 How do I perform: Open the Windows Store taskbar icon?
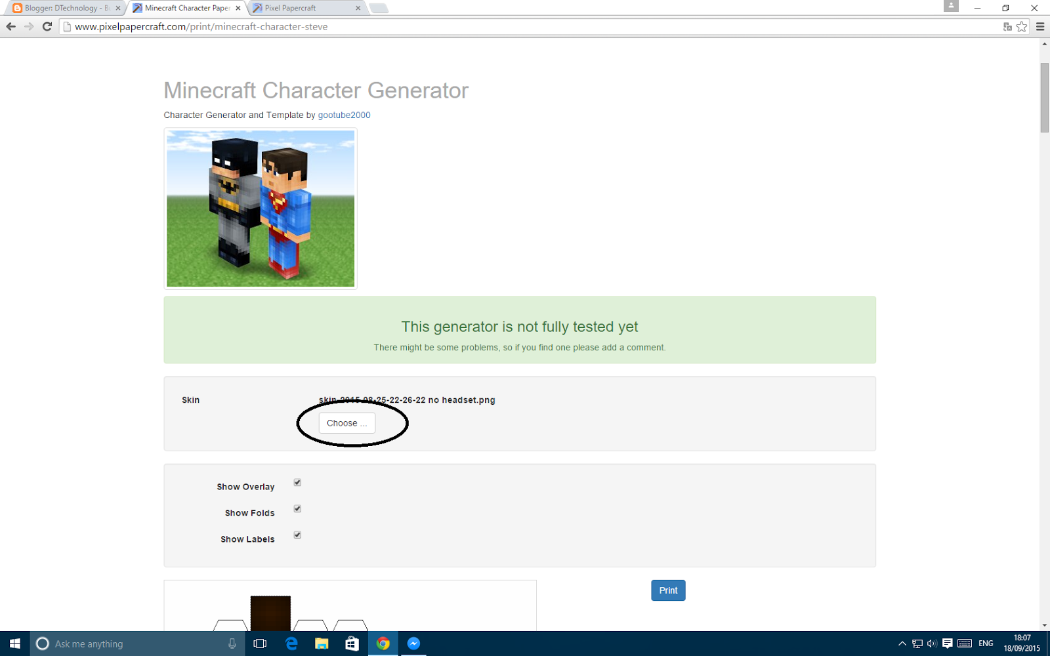(x=352, y=644)
